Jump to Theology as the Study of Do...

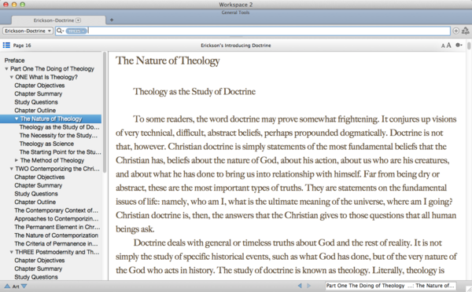pos(59,127)
